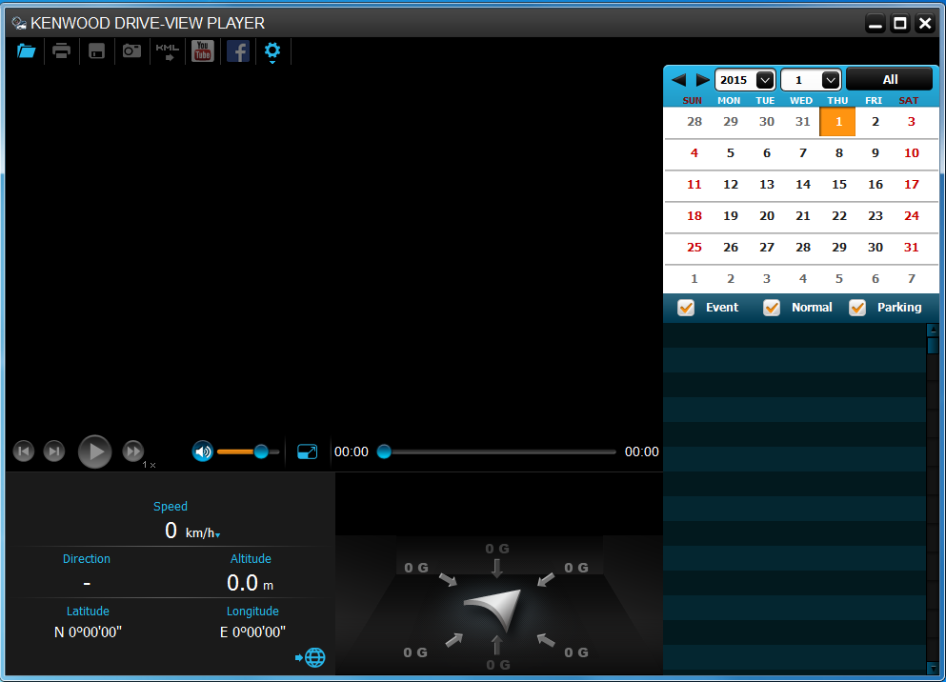Select January 10 in calendar
946x682 pixels.
point(911,153)
